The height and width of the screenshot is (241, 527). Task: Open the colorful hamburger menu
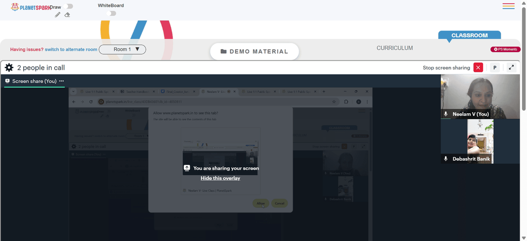(509, 6)
